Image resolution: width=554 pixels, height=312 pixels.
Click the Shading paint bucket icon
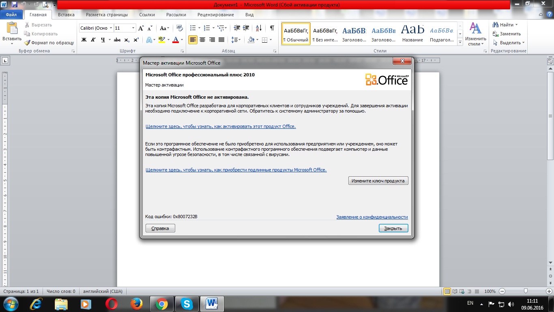tap(251, 40)
